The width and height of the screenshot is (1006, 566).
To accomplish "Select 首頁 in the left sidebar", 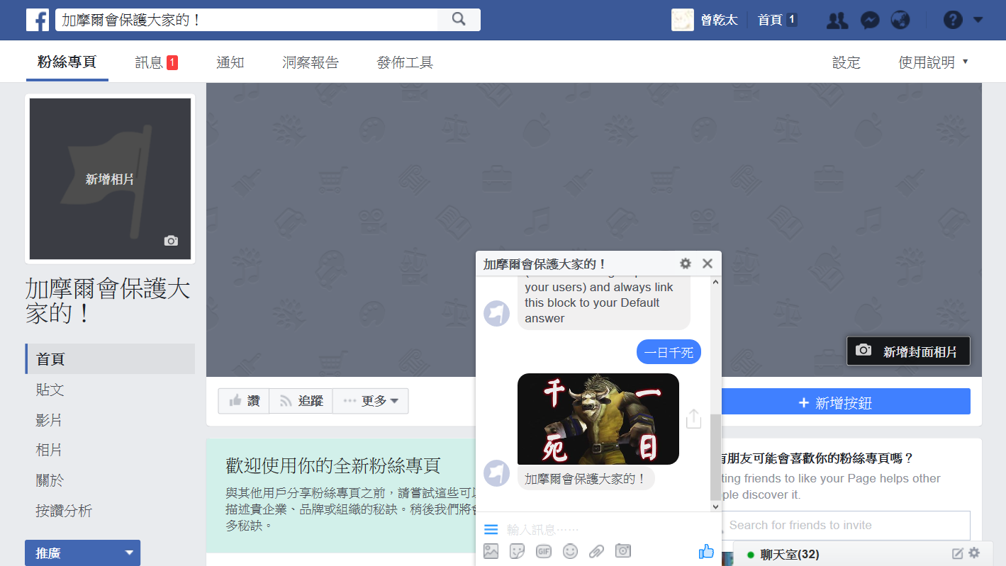I will (x=110, y=359).
